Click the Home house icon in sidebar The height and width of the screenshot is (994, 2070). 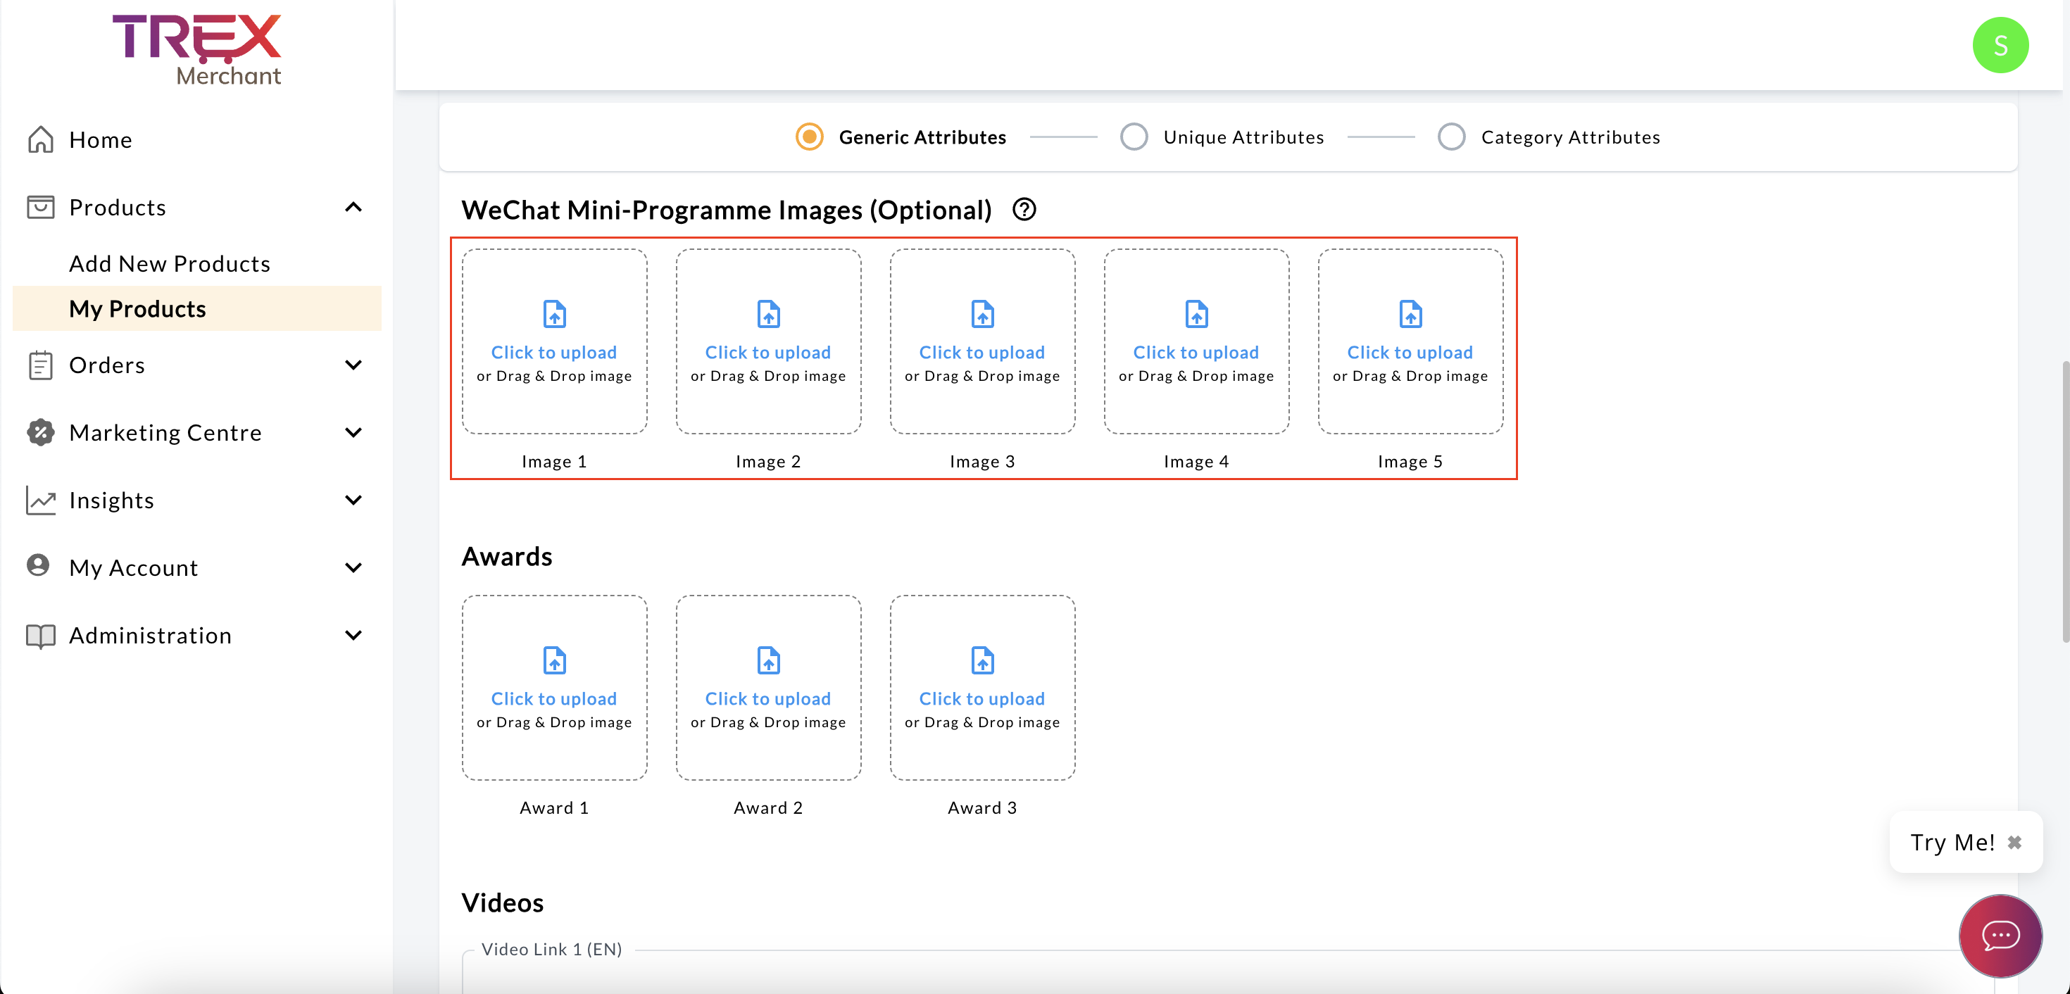tap(40, 140)
